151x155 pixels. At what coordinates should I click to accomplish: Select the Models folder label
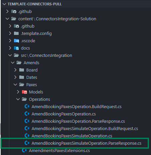36,92
